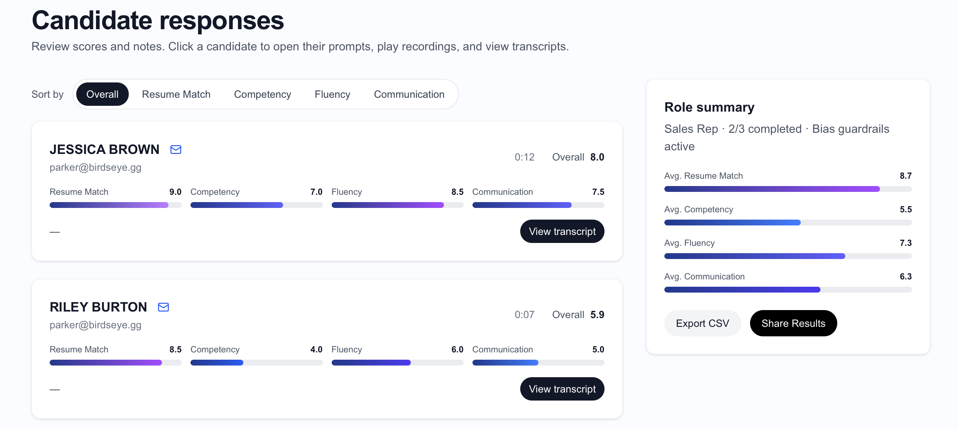Open Jessica Brown's candidate name

(x=104, y=150)
